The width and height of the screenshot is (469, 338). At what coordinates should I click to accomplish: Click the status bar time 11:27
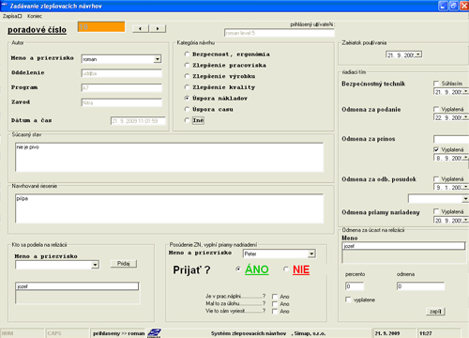point(426,333)
